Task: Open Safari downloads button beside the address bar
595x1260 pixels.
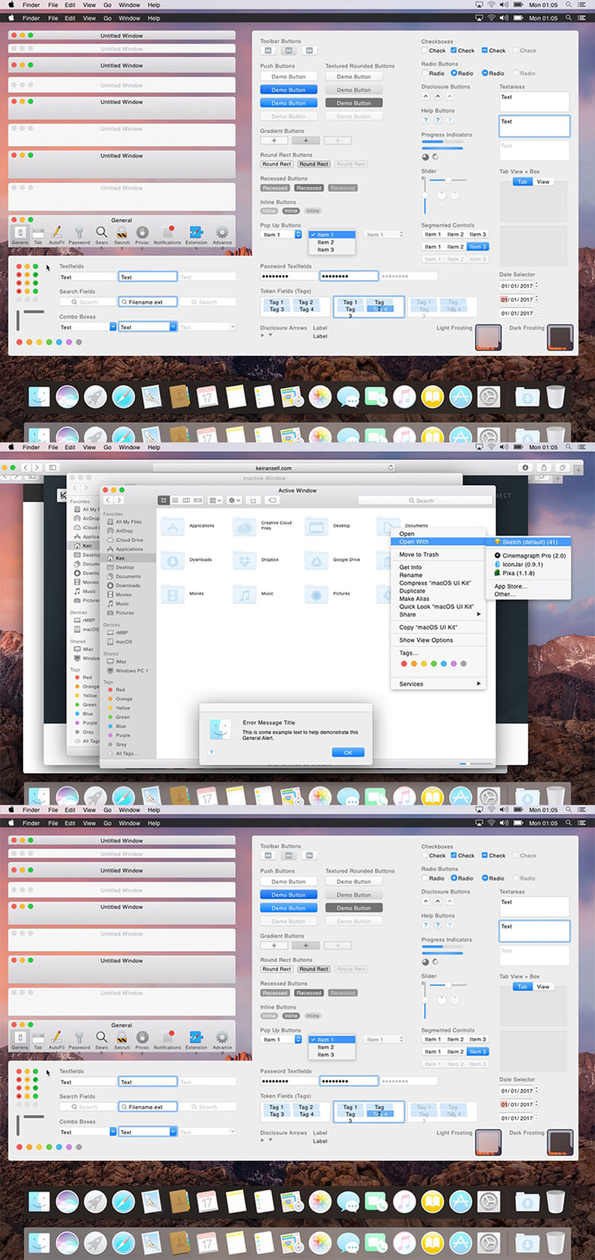Action: click(x=526, y=467)
